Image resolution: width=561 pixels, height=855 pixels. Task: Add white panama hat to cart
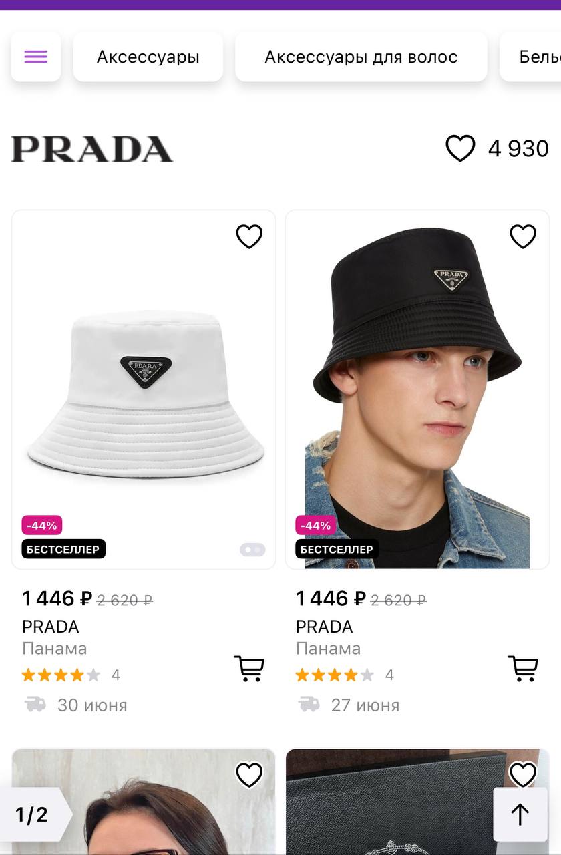tap(249, 668)
